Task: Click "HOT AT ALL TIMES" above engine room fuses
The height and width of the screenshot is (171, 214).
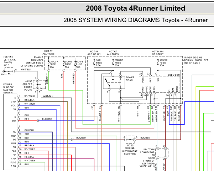Action: pyautogui.click(x=48, y=52)
